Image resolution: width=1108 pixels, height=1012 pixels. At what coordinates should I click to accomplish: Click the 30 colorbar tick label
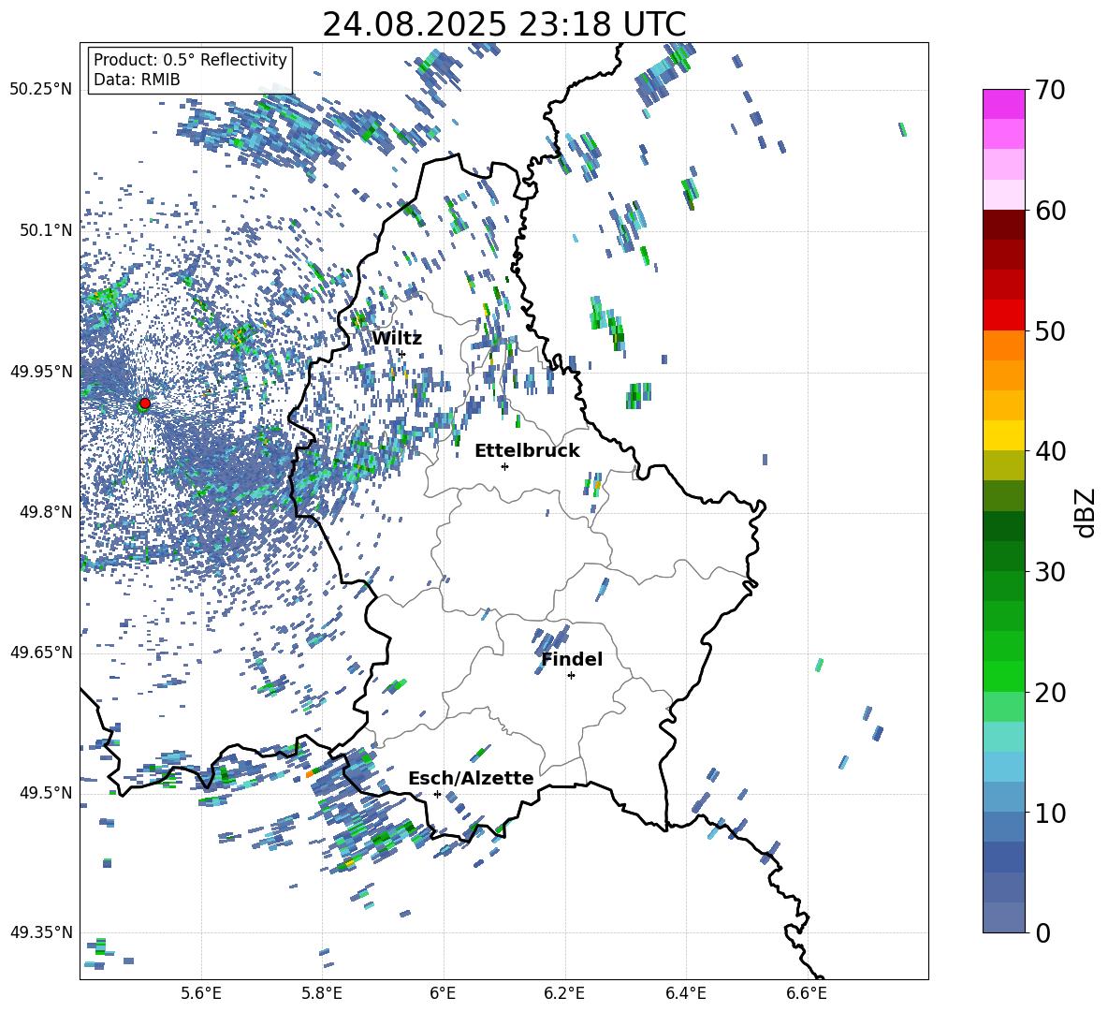1050,572
